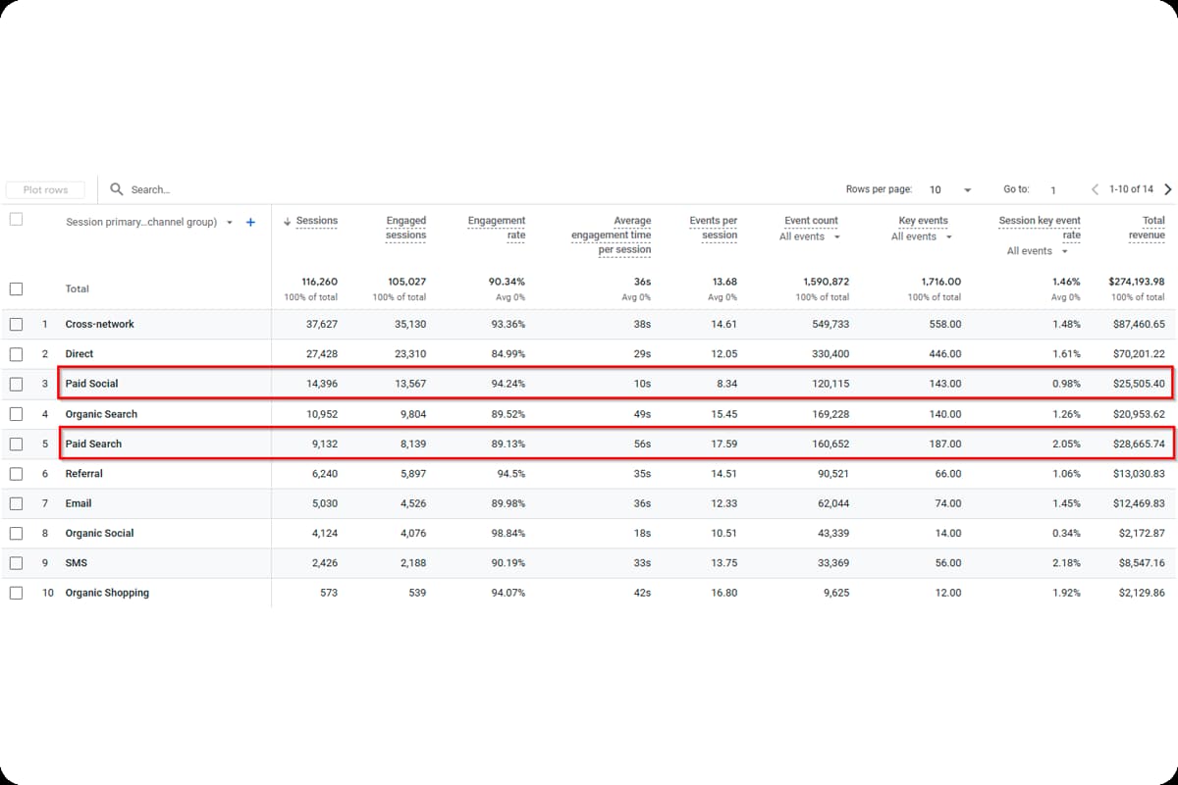Open Event count All events dropdown
Image resolution: width=1178 pixels, height=785 pixels.
pyautogui.click(x=836, y=236)
